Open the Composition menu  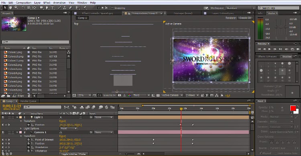tap(24, 2)
